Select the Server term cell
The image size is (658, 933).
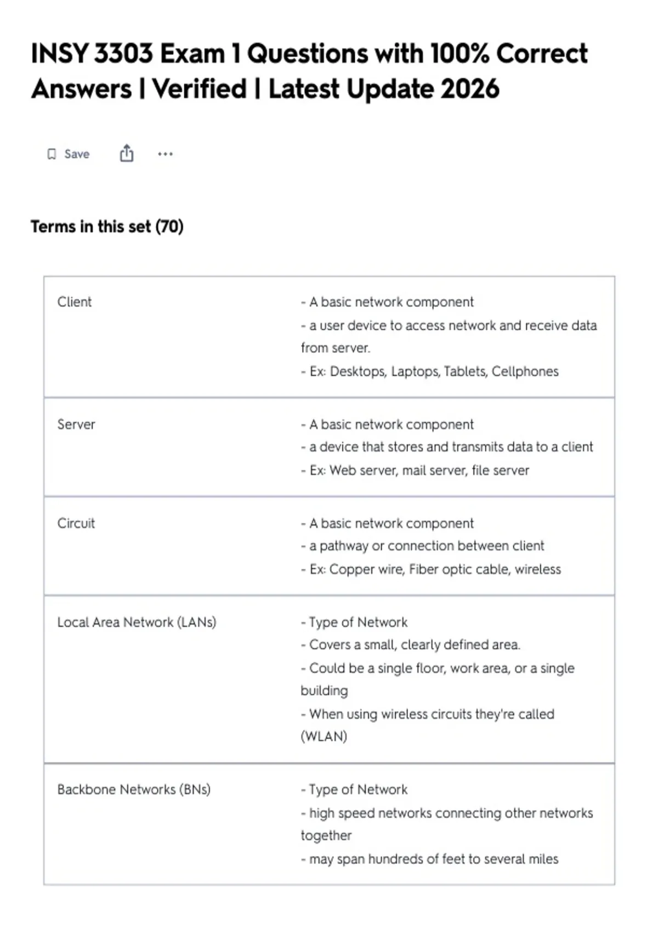click(x=76, y=424)
